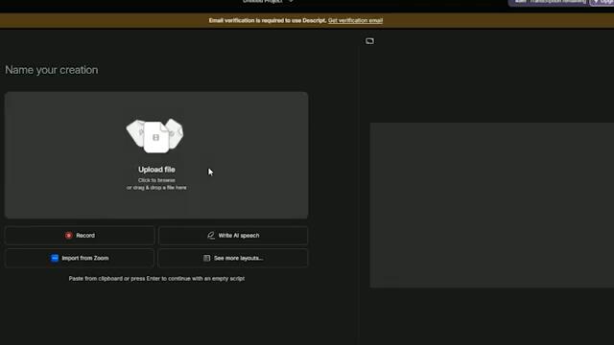Screen dimensions: 614x345
Task: Choose Write AI speech option
Action: (x=233, y=236)
